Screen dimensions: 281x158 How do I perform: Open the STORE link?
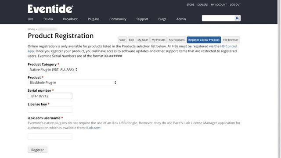[x=190, y=5]
